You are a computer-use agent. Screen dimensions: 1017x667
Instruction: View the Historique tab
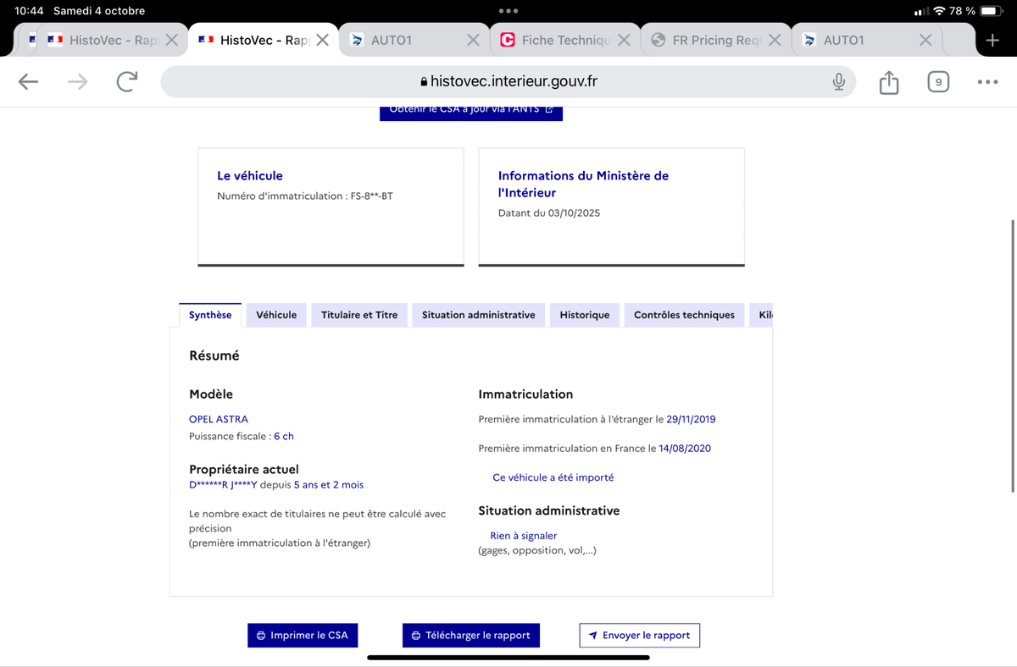pyautogui.click(x=584, y=314)
